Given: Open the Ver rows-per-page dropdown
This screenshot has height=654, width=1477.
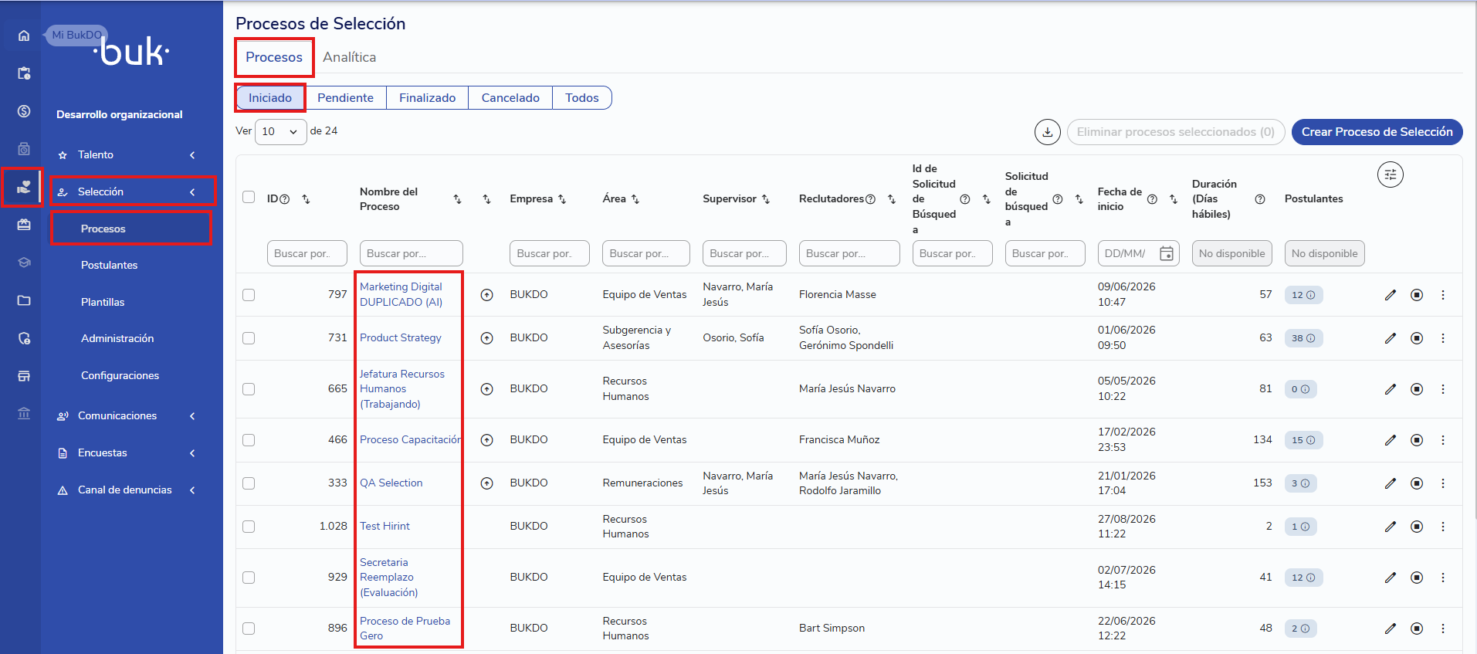Looking at the screenshot, I should click(280, 131).
